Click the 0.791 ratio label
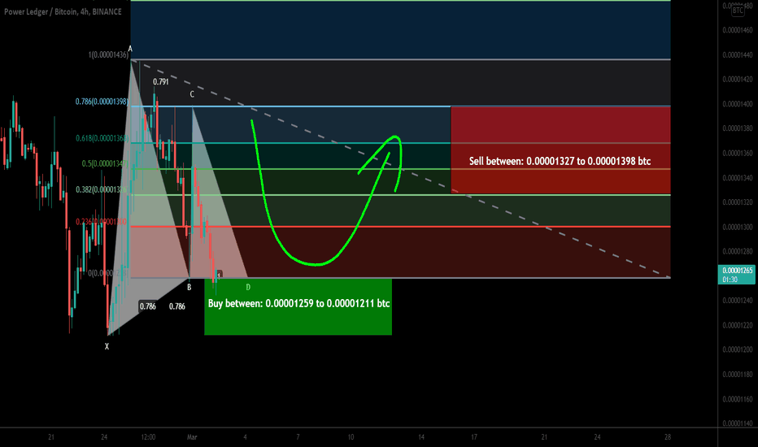 [x=160, y=81]
